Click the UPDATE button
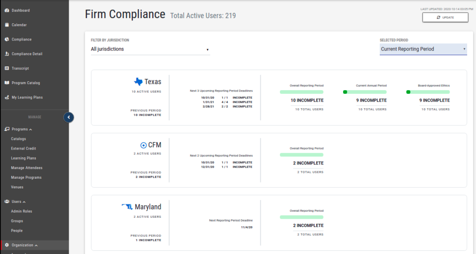476x254 pixels. click(x=445, y=17)
